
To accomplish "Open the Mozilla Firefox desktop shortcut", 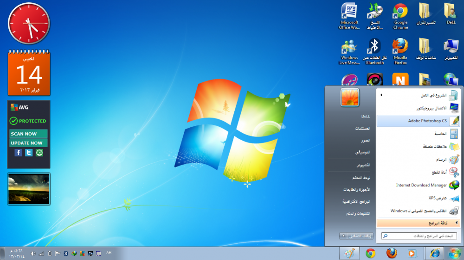I will coord(400,51).
